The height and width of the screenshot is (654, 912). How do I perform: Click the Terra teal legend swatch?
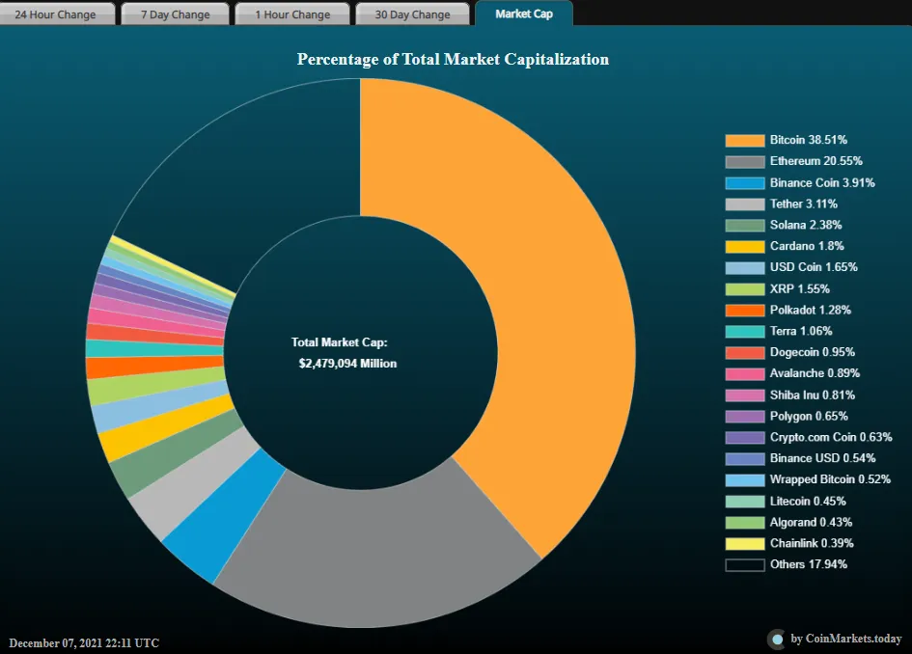pyautogui.click(x=744, y=332)
